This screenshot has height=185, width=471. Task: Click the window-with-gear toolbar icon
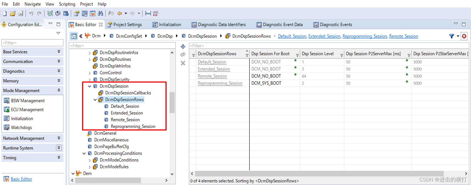pyautogui.click(x=66, y=13)
